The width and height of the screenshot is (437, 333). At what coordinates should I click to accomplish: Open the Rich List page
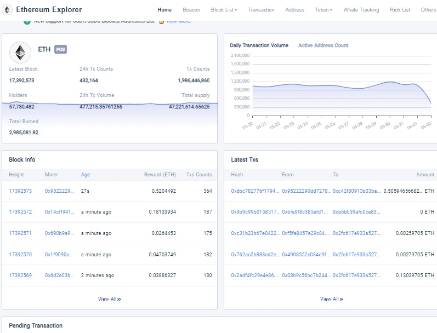pyautogui.click(x=400, y=10)
